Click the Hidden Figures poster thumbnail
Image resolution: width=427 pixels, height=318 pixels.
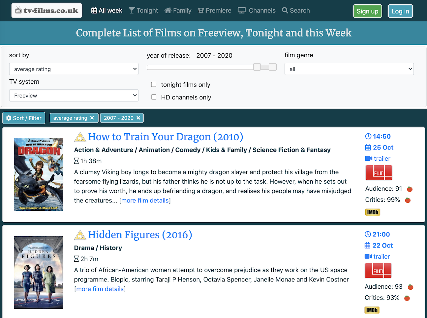pos(38,272)
